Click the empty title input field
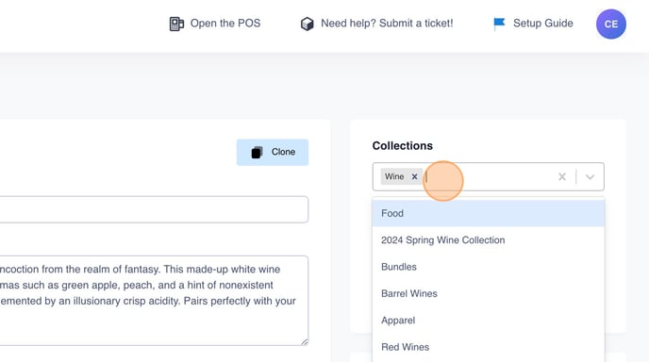This screenshot has width=649, height=362. 154,209
